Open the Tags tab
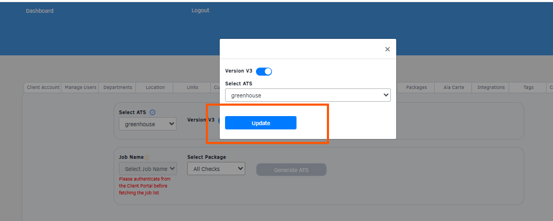The height and width of the screenshot is (221, 553). pyautogui.click(x=528, y=87)
